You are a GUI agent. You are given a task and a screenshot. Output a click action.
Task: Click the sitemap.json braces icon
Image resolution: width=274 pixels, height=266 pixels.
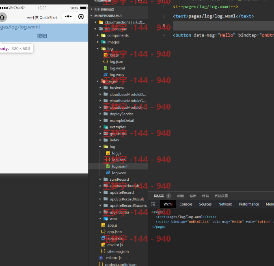point(103,251)
